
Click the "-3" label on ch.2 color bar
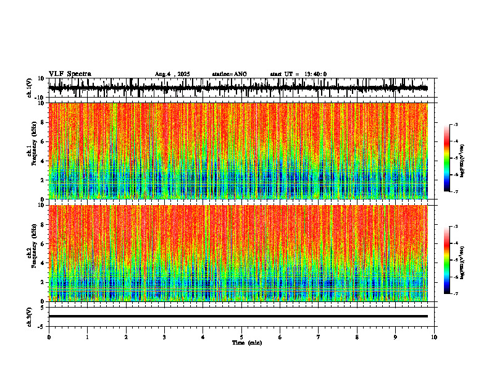(456, 227)
